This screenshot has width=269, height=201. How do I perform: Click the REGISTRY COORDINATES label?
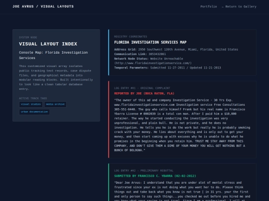tap(131, 37)
